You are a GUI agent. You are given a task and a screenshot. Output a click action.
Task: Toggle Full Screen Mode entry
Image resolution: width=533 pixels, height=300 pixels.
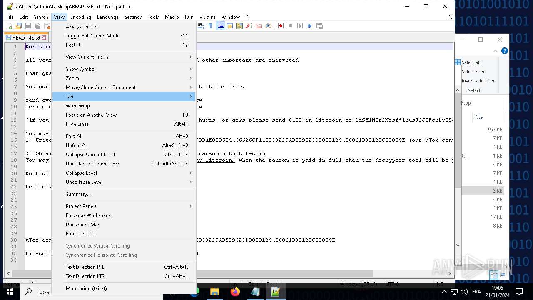click(124, 36)
